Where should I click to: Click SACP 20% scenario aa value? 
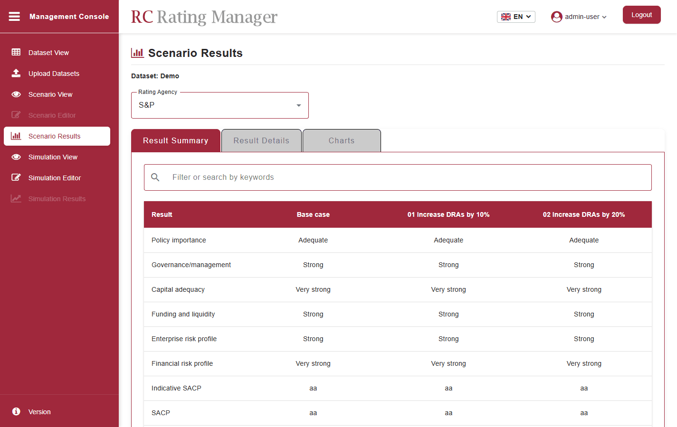coord(584,413)
